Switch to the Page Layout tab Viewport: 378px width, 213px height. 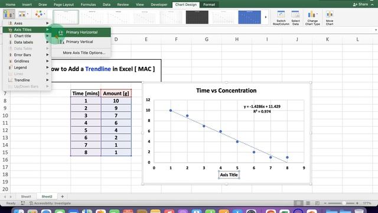(x=64, y=5)
